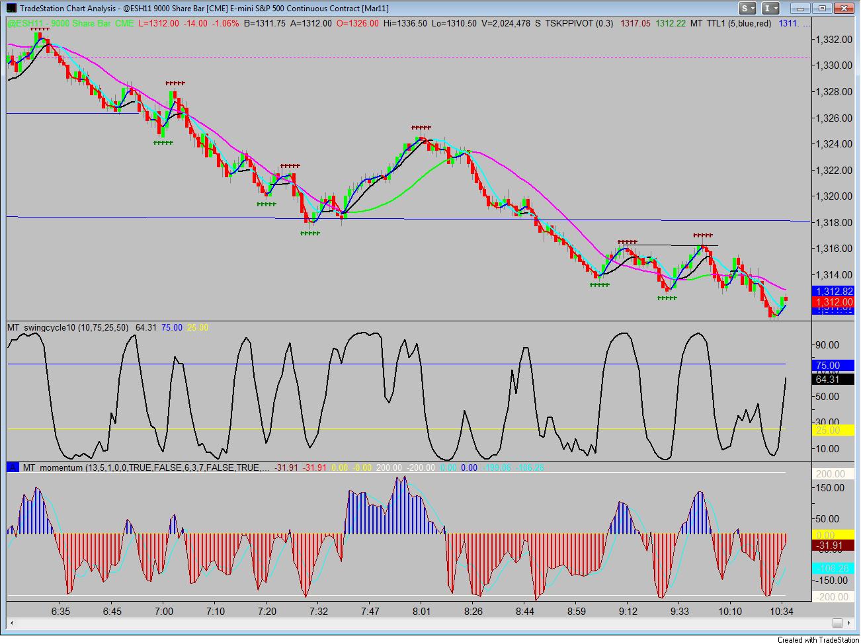Click the 8:01 time axis label

point(422,612)
